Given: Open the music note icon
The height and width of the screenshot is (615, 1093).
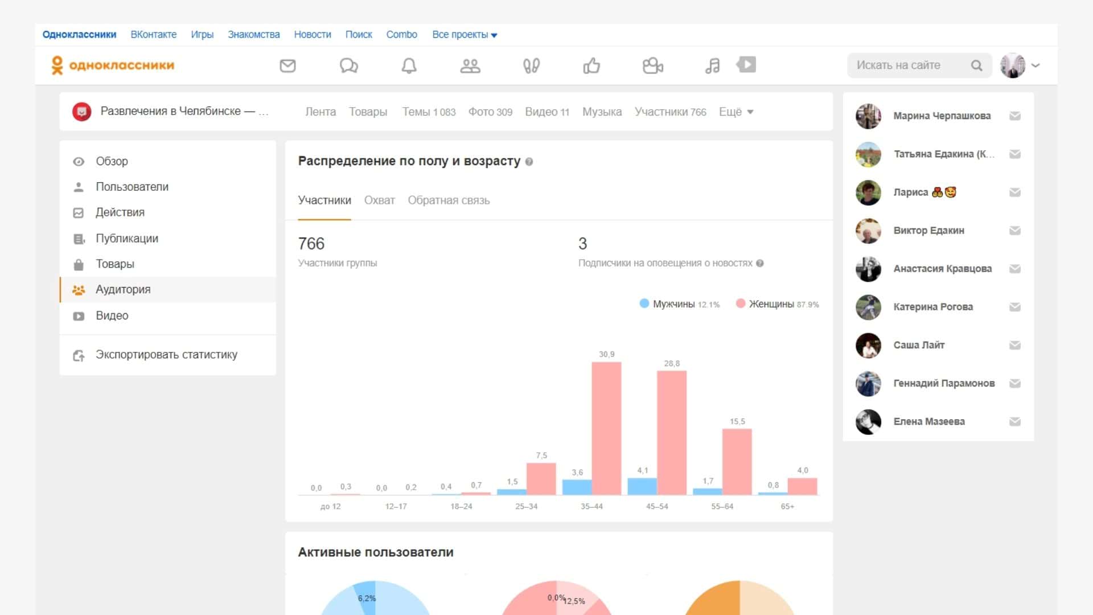Looking at the screenshot, I should [x=712, y=65].
